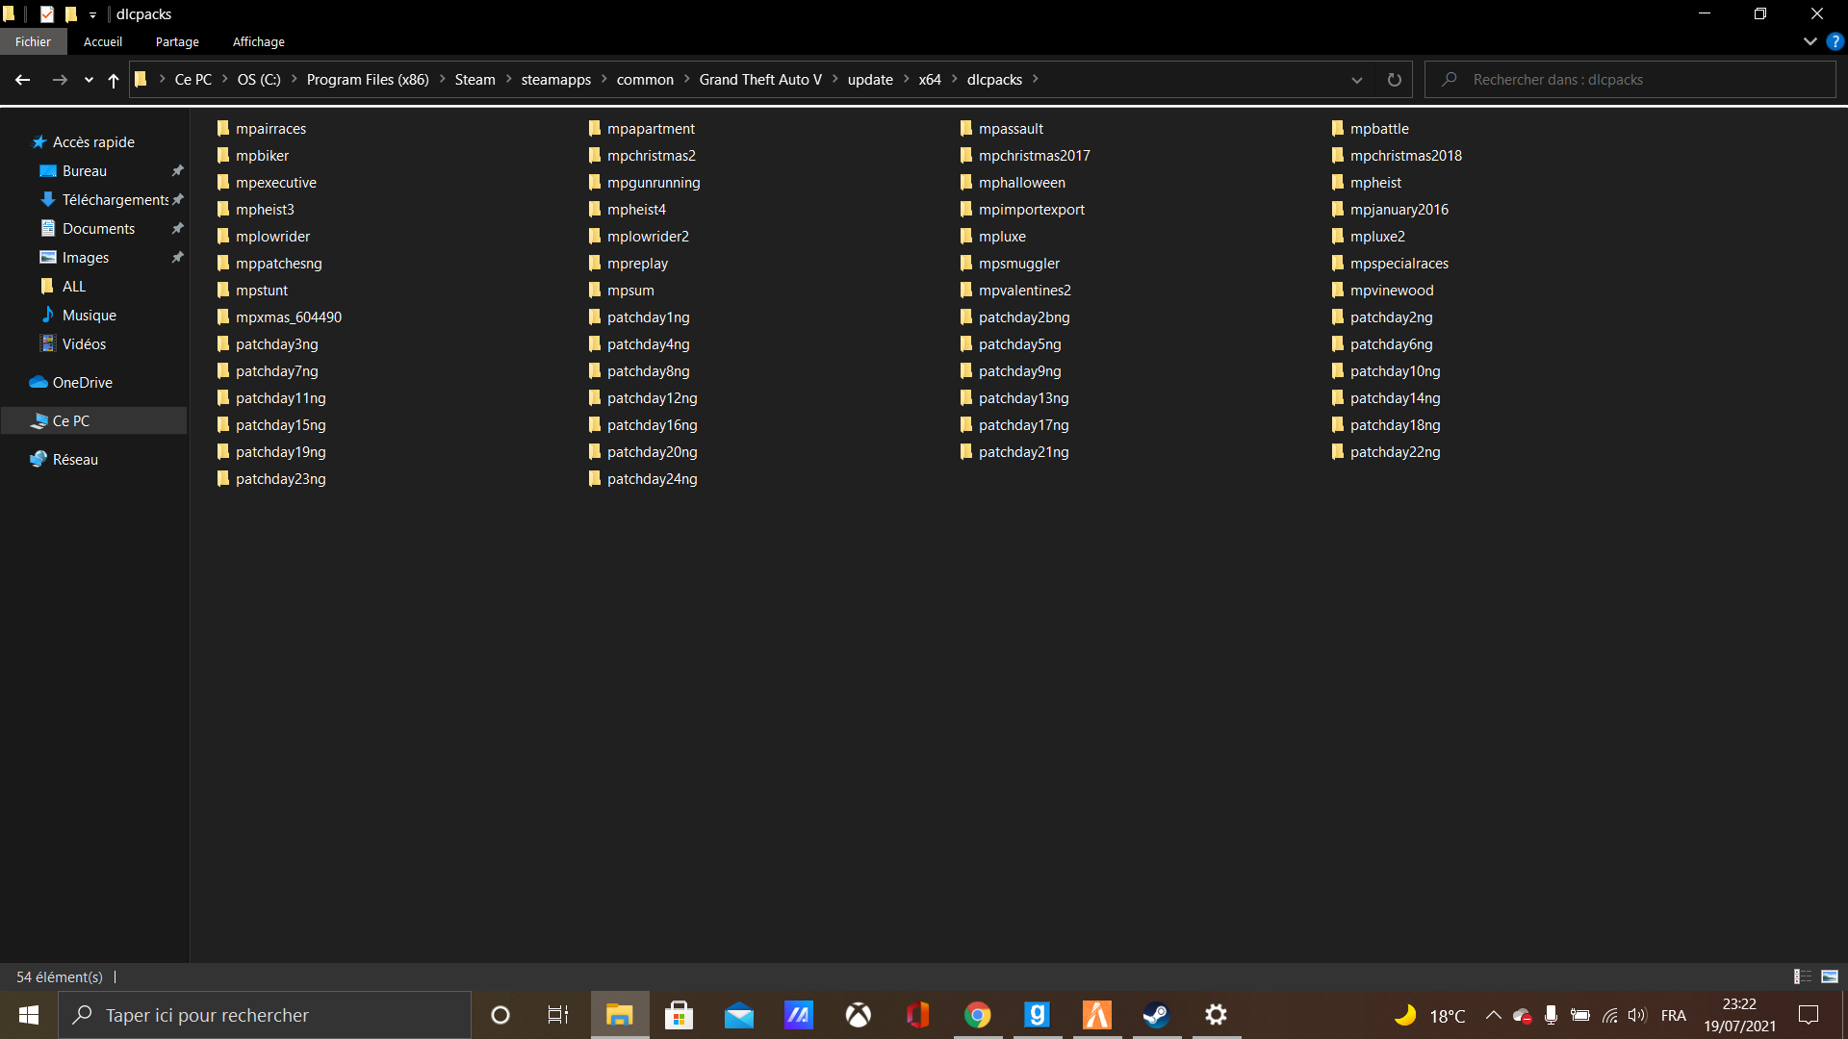Image resolution: width=1848 pixels, height=1039 pixels.
Task: Select Réseau in navigation pane
Action: click(75, 460)
